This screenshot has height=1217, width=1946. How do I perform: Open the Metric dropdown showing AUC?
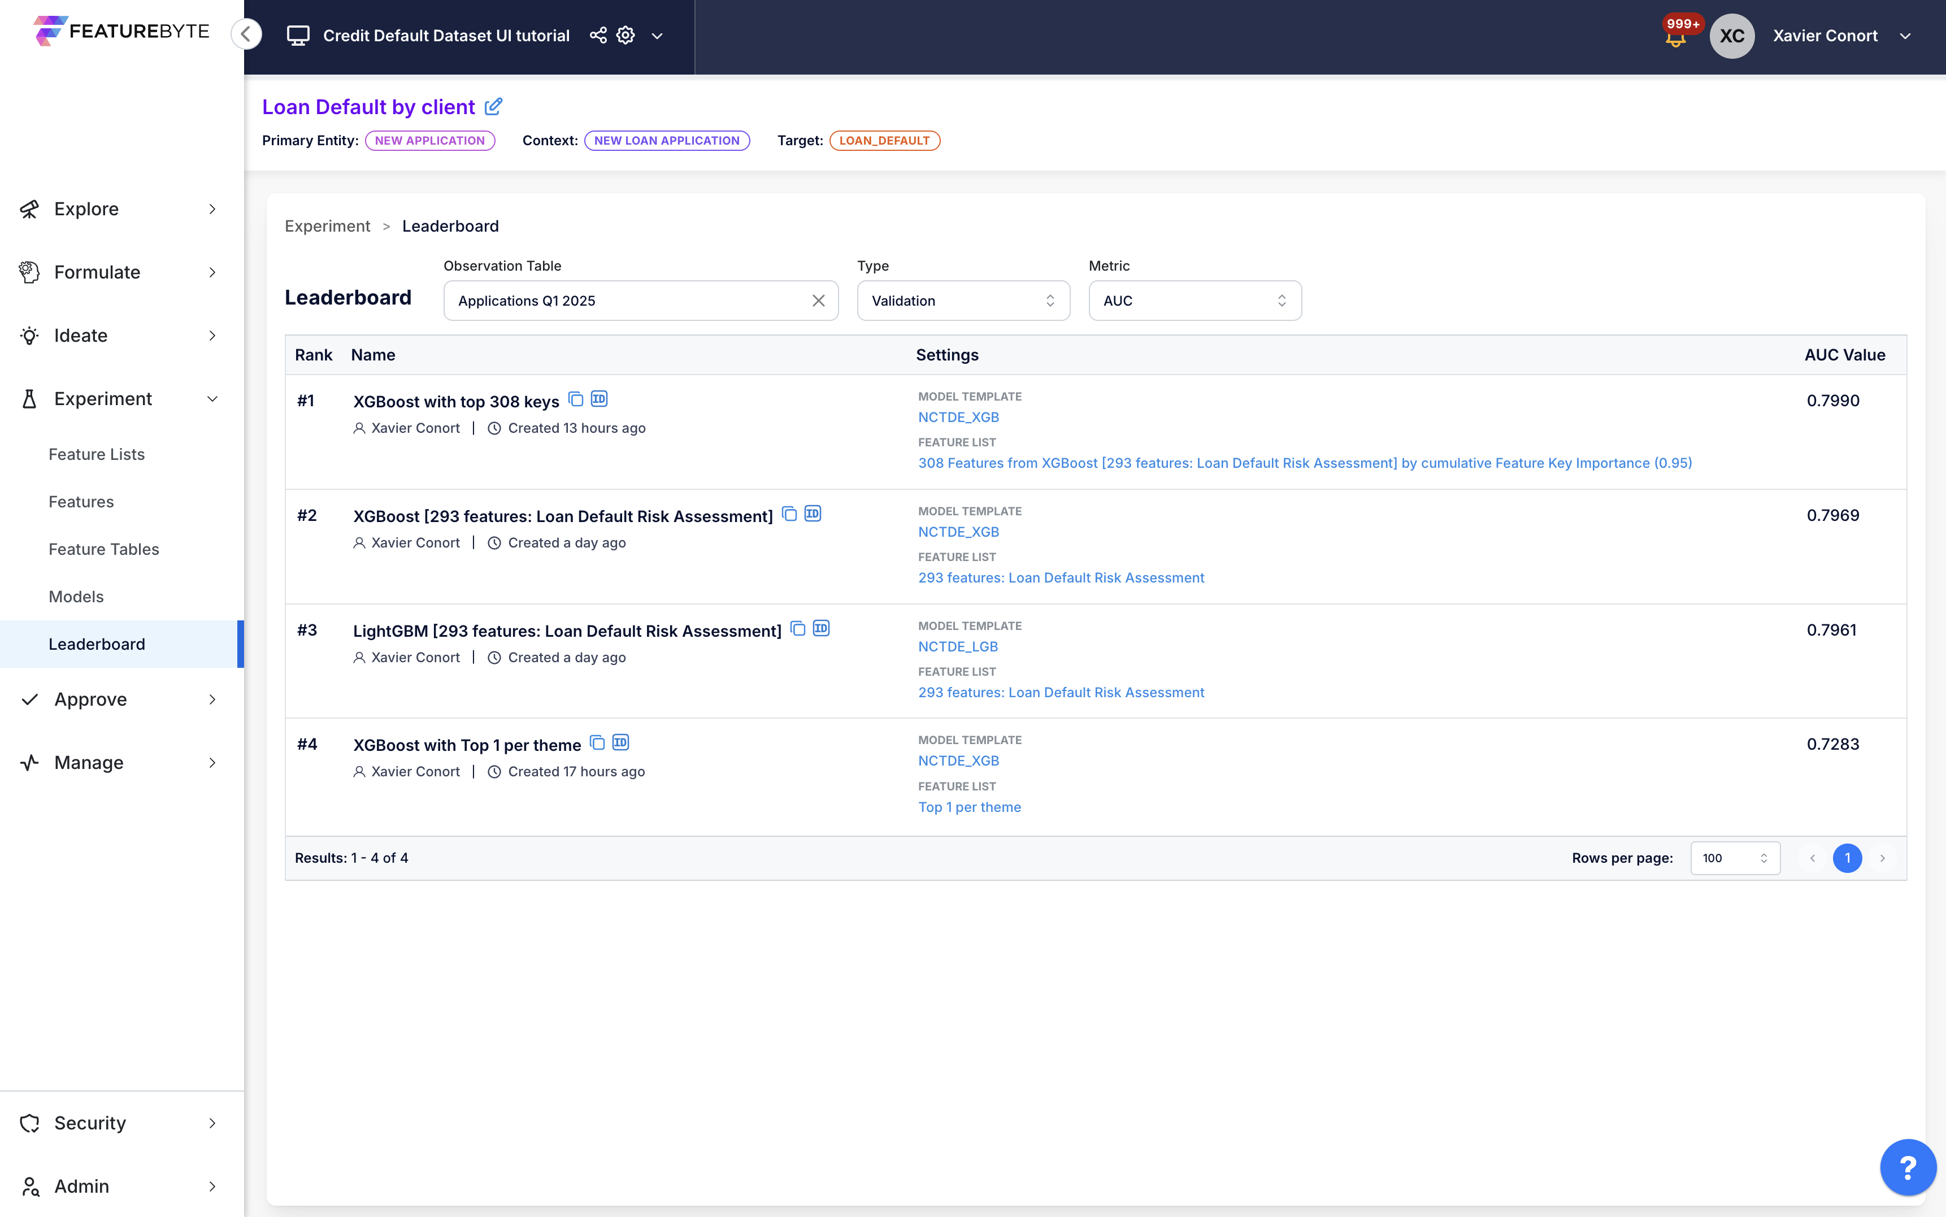[x=1194, y=300]
